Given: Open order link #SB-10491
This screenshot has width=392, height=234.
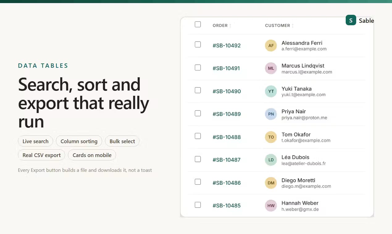Looking at the screenshot, I should 226,68.
